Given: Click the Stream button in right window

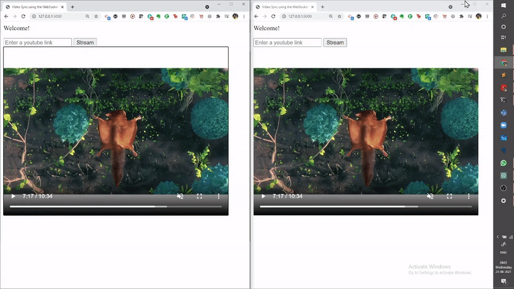Looking at the screenshot, I should click(335, 42).
